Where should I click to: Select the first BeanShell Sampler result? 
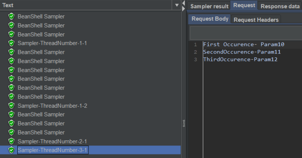pyautogui.click(x=41, y=17)
